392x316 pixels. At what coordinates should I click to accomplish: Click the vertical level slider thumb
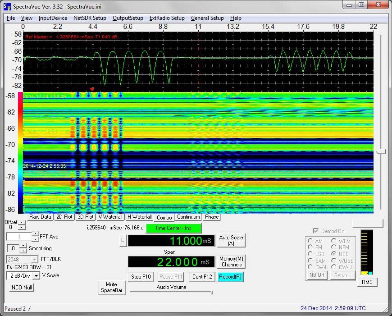tap(381, 151)
